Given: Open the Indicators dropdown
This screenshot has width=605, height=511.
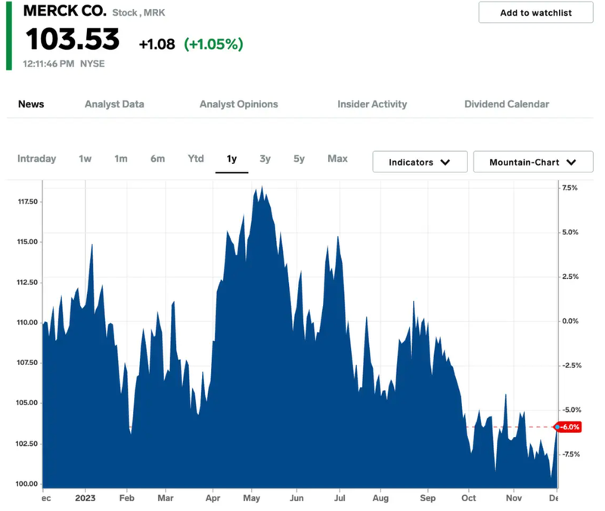Looking at the screenshot, I should click(420, 162).
